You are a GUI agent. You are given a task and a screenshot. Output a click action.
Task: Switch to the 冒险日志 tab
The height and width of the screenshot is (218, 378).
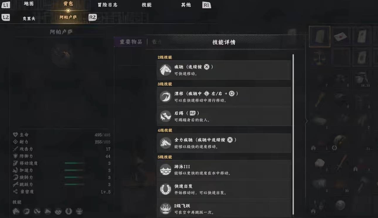(107, 5)
